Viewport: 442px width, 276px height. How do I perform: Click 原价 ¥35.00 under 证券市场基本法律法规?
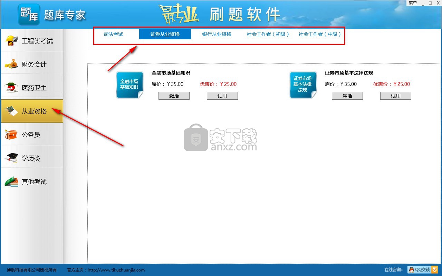pos(341,84)
